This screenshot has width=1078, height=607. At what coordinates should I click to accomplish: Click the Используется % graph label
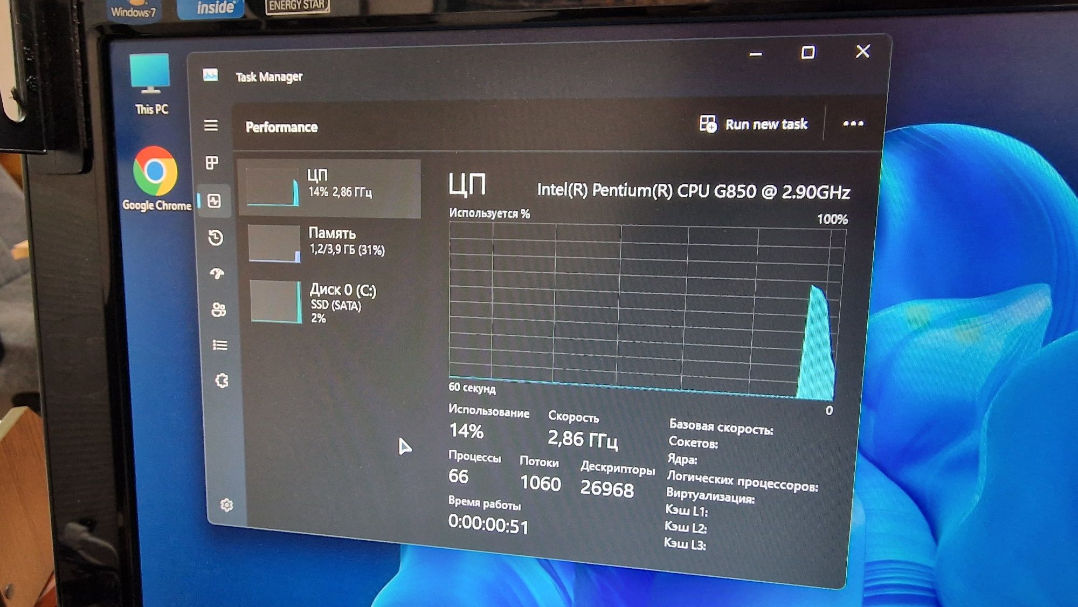[489, 213]
